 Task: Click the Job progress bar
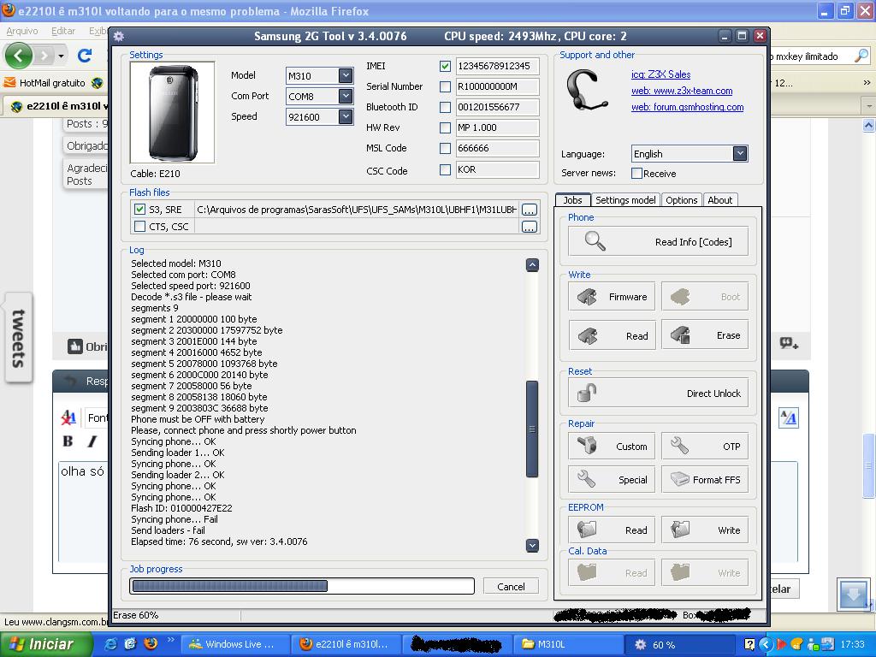pyautogui.click(x=302, y=586)
